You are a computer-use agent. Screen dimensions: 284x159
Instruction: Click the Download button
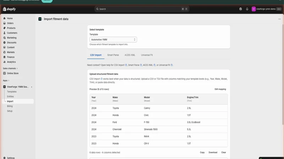(213, 153)
